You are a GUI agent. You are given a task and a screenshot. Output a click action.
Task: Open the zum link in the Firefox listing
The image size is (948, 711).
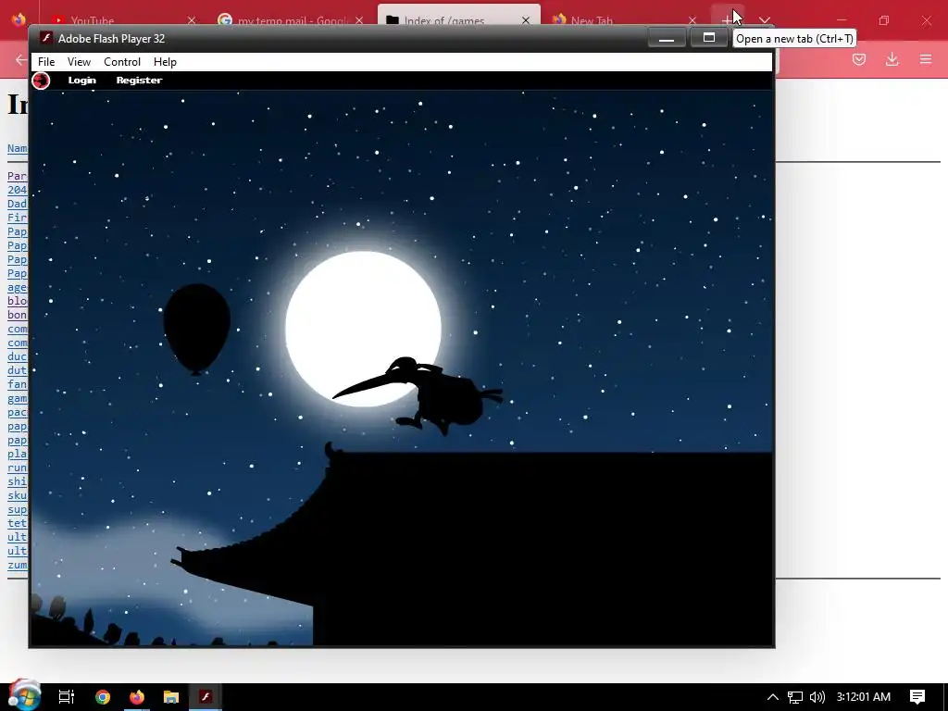pos(17,566)
